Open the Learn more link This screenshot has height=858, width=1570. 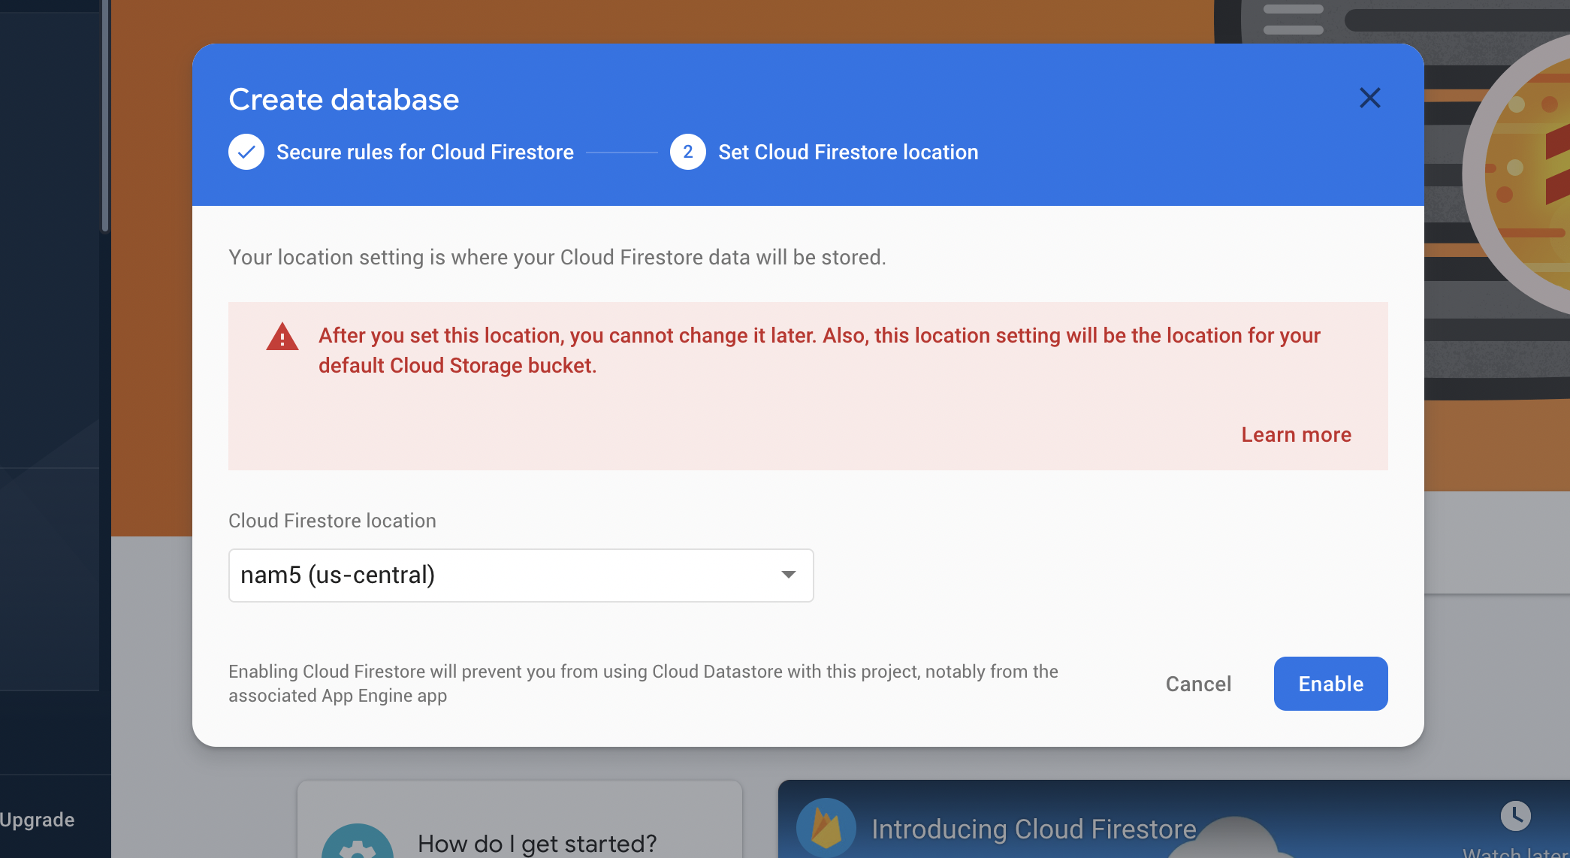point(1296,435)
